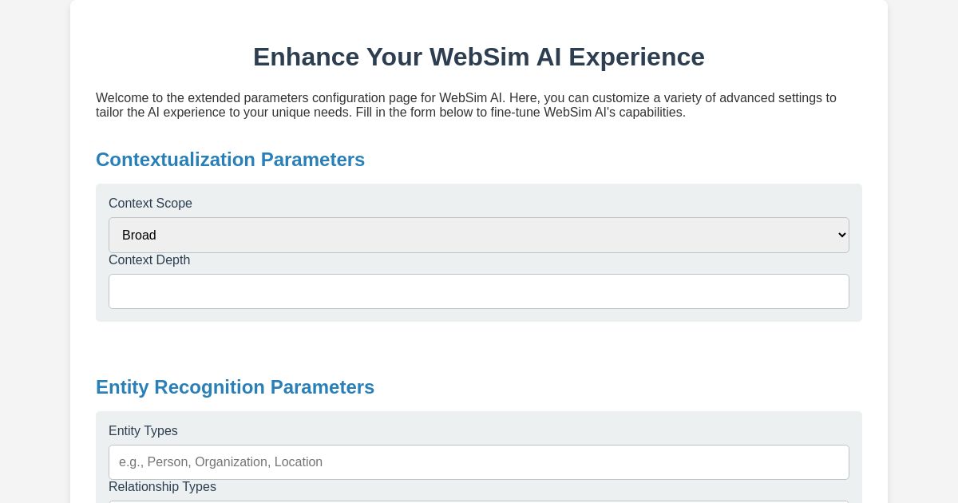The width and height of the screenshot is (958, 503).
Task: Select the "Broad" value in Context Scope
Action: 140,236
